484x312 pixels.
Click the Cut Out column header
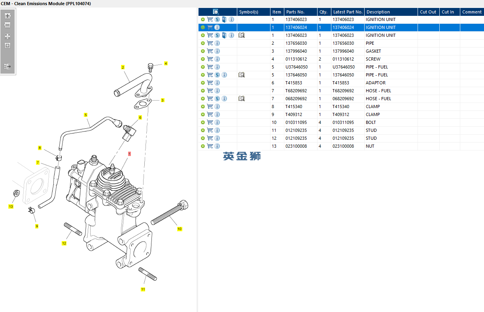(x=429, y=12)
